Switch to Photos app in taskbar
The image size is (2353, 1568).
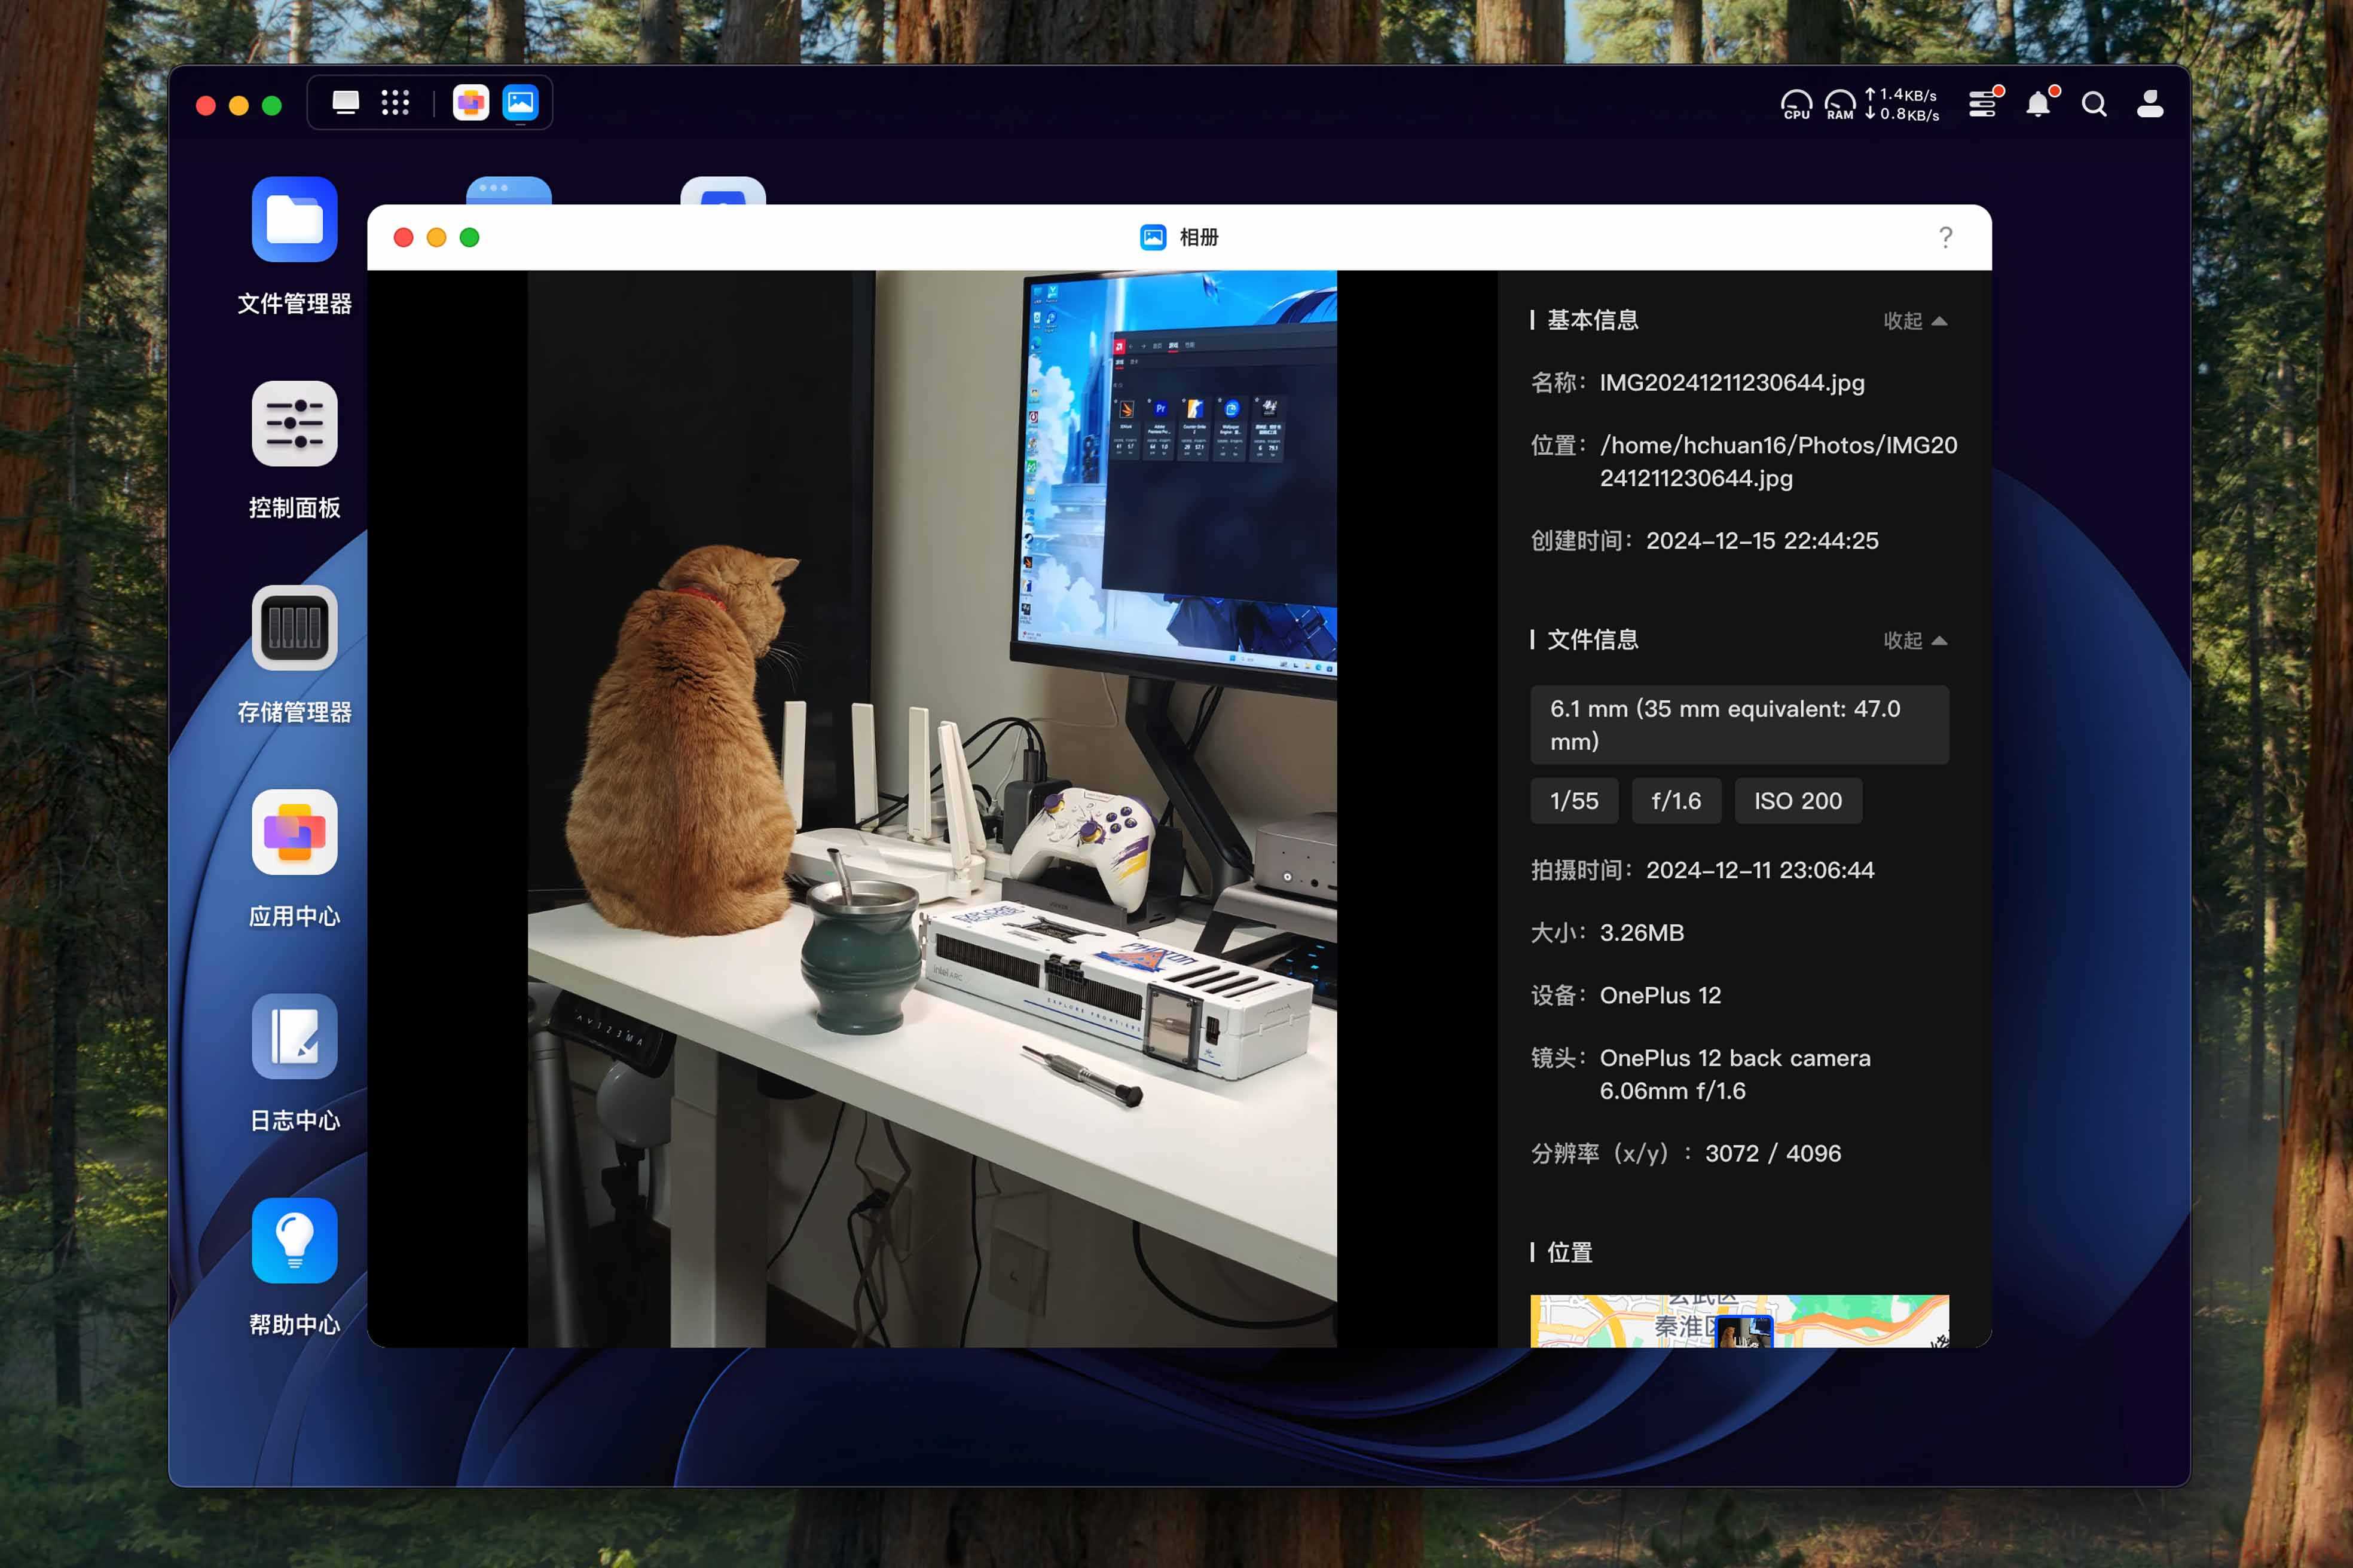coord(520,103)
